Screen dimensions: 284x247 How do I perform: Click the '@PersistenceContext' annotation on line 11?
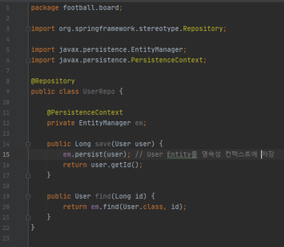coord(85,112)
